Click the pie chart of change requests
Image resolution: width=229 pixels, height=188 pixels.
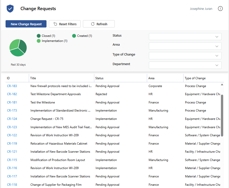coord(18,48)
